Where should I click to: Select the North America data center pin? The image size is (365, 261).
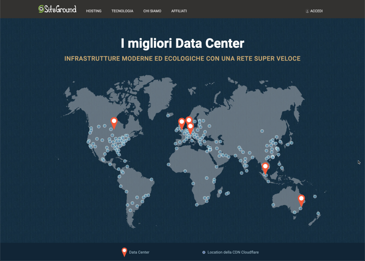click(x=114, y=123)
